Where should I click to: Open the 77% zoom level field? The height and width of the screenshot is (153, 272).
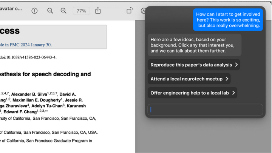[x=81, y=11]
